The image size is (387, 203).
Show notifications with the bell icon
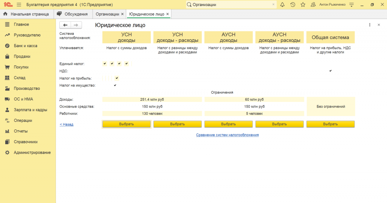(282, 5)
